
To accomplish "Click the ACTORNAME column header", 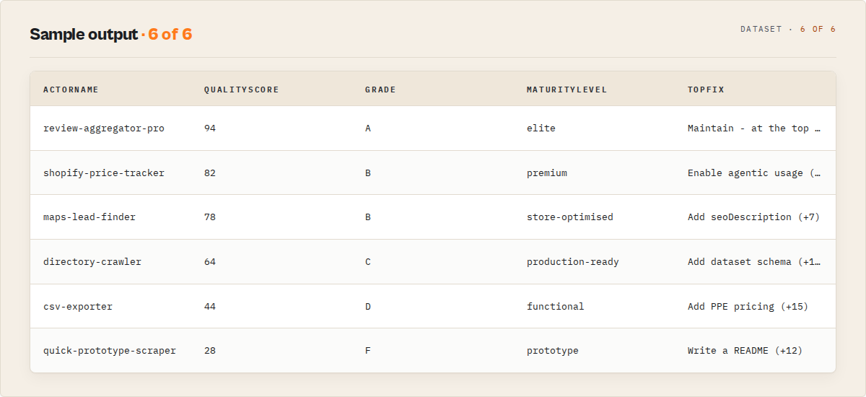I will click(71, 90).
